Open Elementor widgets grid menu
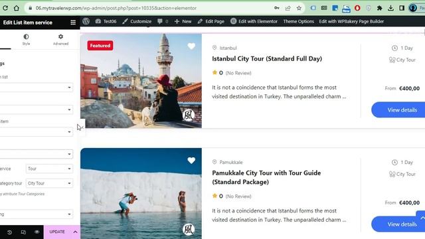Image resolution: width=425 pixels, height=239 pixels. click(x=73, y=23)
